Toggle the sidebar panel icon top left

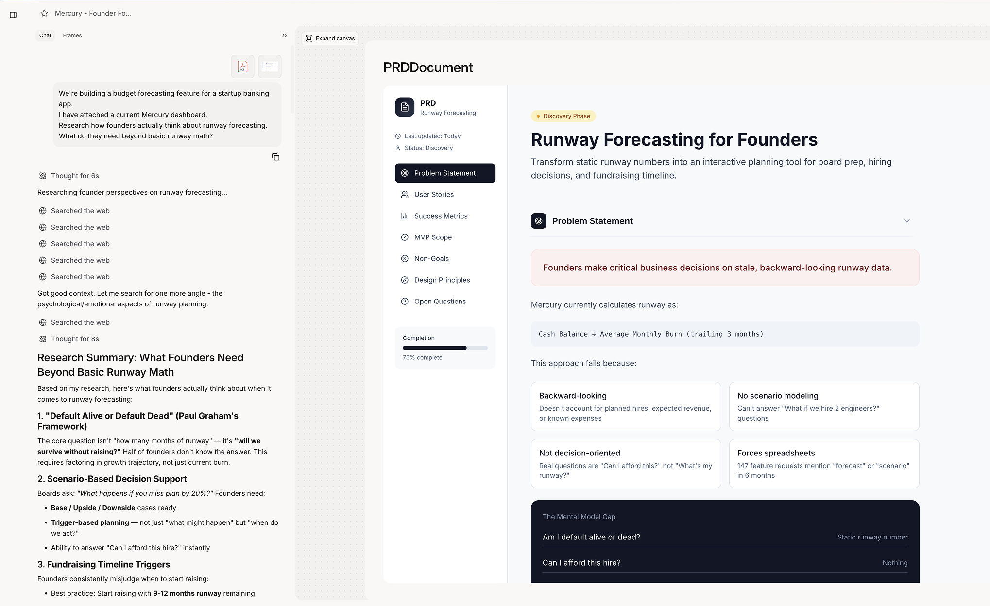tap(13, 15)
